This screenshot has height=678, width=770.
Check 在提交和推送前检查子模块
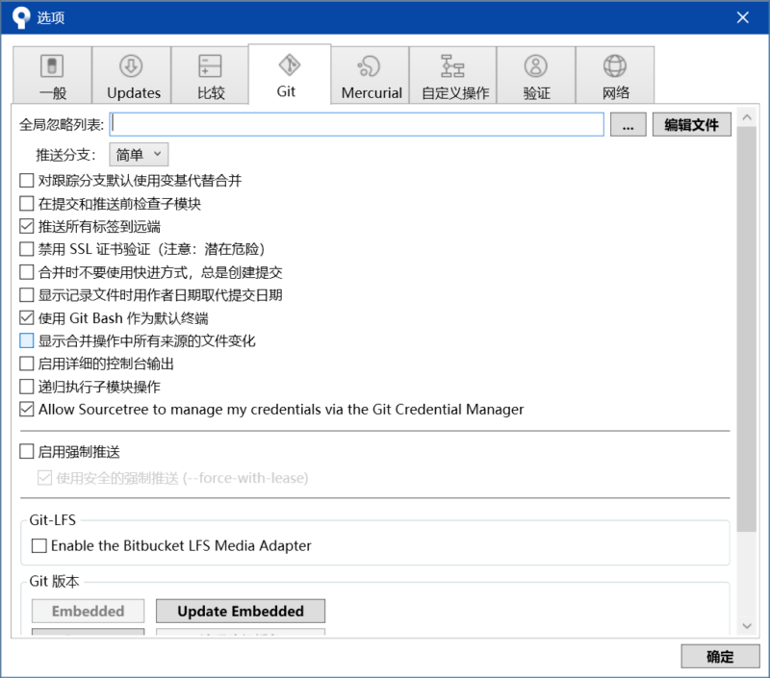pos(27,203)
